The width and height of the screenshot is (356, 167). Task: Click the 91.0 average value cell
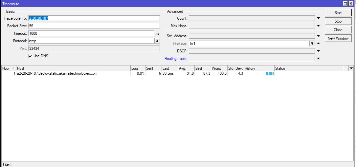186,73
